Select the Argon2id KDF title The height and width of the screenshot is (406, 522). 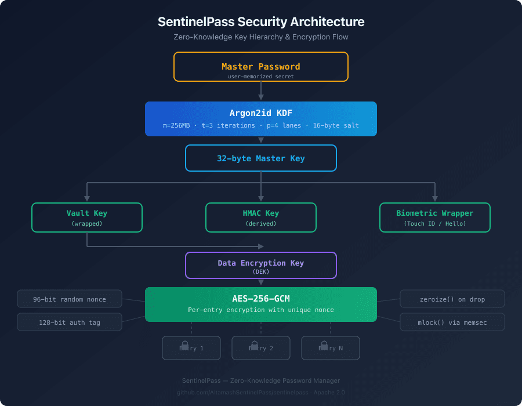click(x=261, y=113)
